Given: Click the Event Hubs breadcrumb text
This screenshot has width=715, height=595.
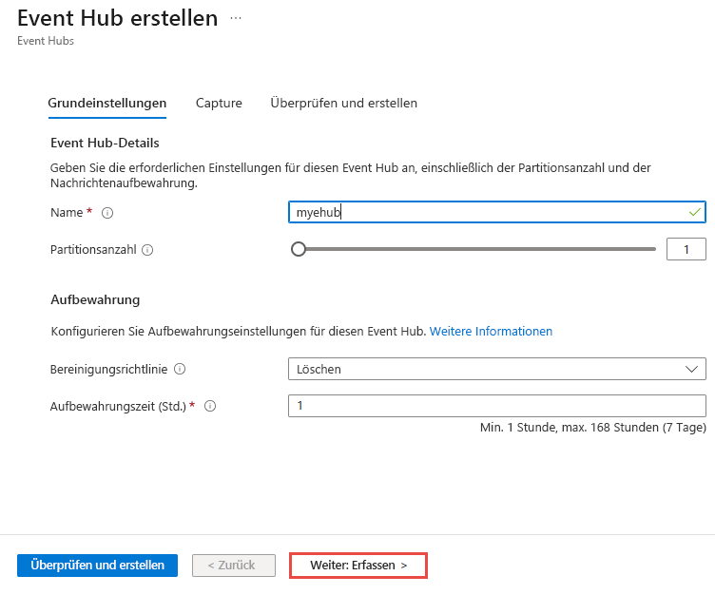Looking at the screenshot, I should (x=46, y=41).
